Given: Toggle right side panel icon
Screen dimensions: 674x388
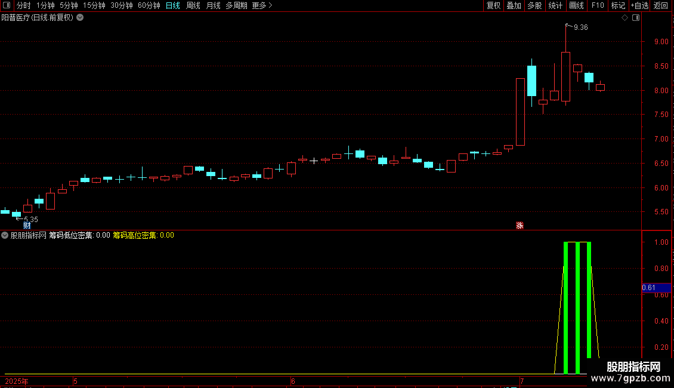Looking at the screenshot, I should tap(636, 18).
